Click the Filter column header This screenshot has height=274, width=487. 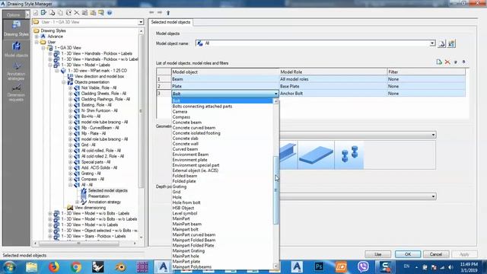point(426,72)
